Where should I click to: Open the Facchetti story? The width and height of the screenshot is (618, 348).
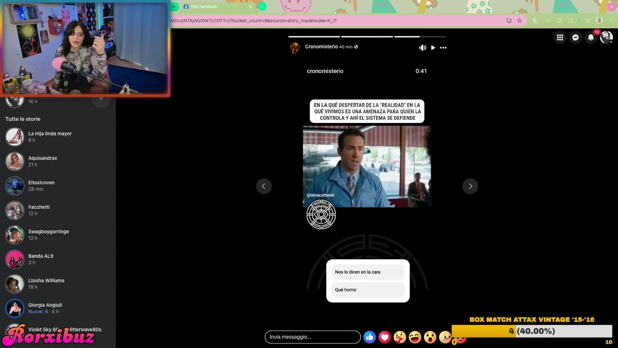tap(58, 210)
